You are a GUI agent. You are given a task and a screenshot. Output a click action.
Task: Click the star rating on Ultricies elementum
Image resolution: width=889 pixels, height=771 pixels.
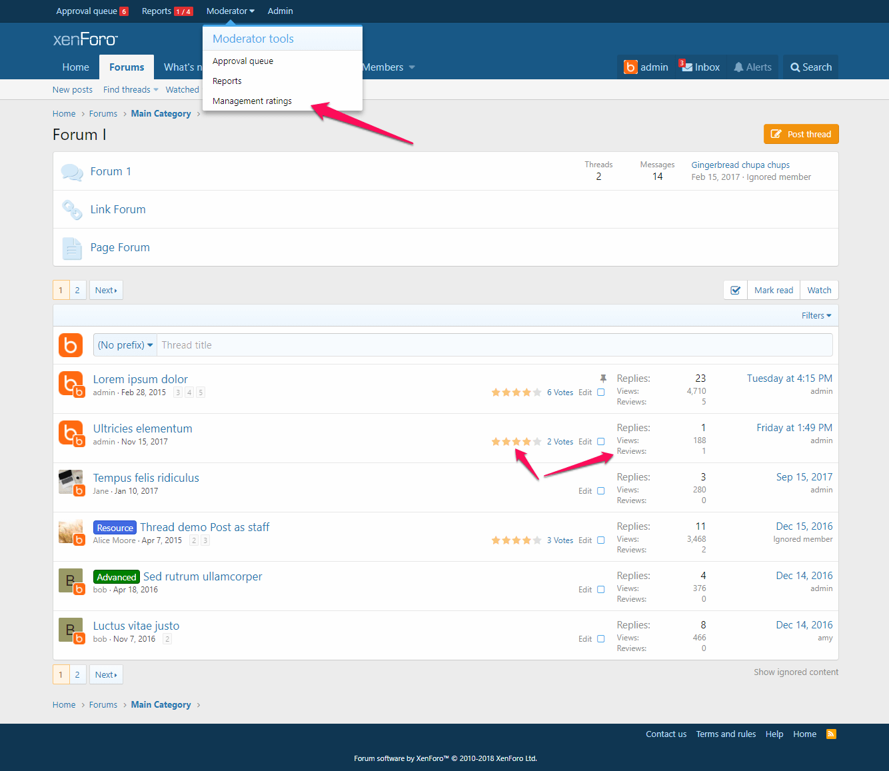pos(516,442)
